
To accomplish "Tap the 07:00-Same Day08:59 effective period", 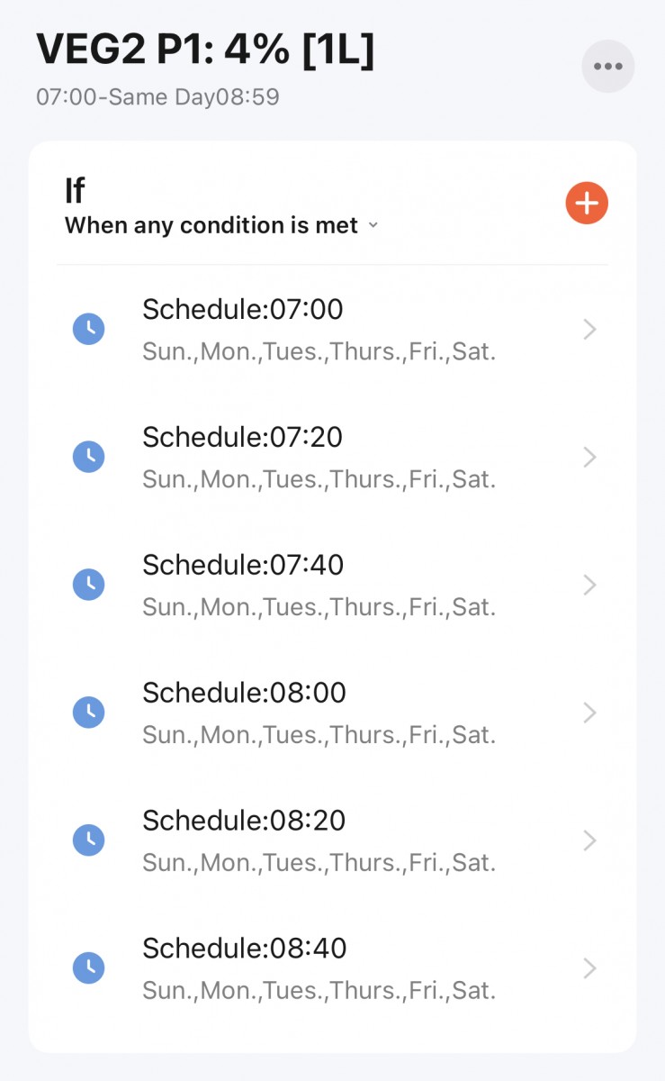I will [x=157, y=96].
